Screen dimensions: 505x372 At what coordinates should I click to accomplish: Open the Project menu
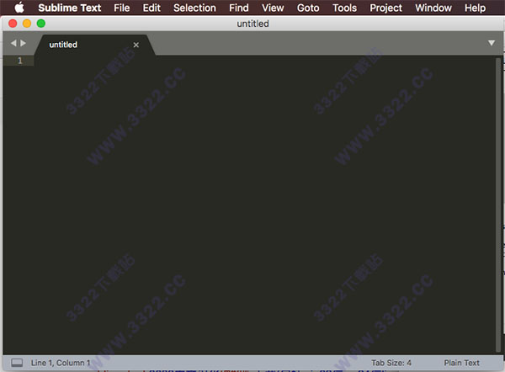coord(385,8)
